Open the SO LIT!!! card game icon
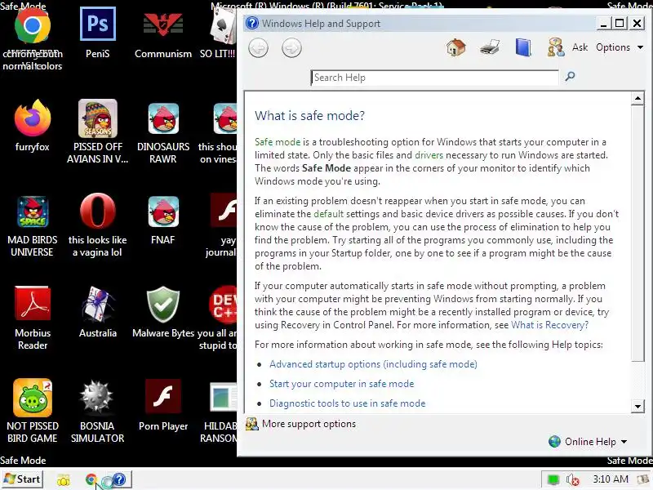Screen dimensions: 653x490 click(223, 26)
